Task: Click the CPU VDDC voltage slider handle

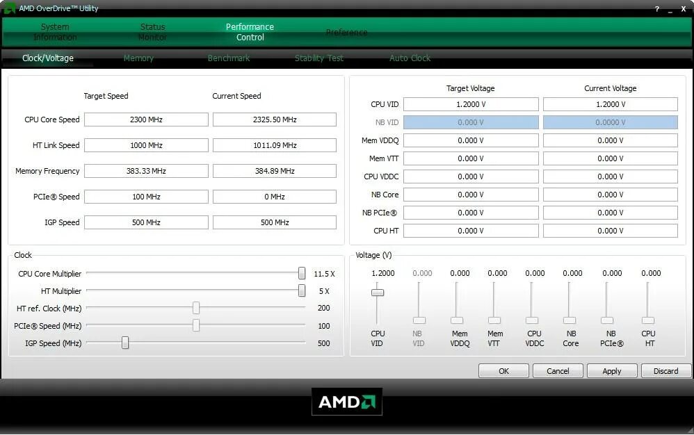Action: [532, 320]
